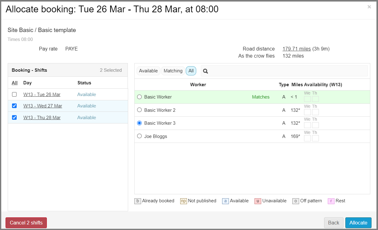Click the Cancel 2 shifts button
Image resolution: width=378 pixels, height=230 pixels.
(26, 223)
